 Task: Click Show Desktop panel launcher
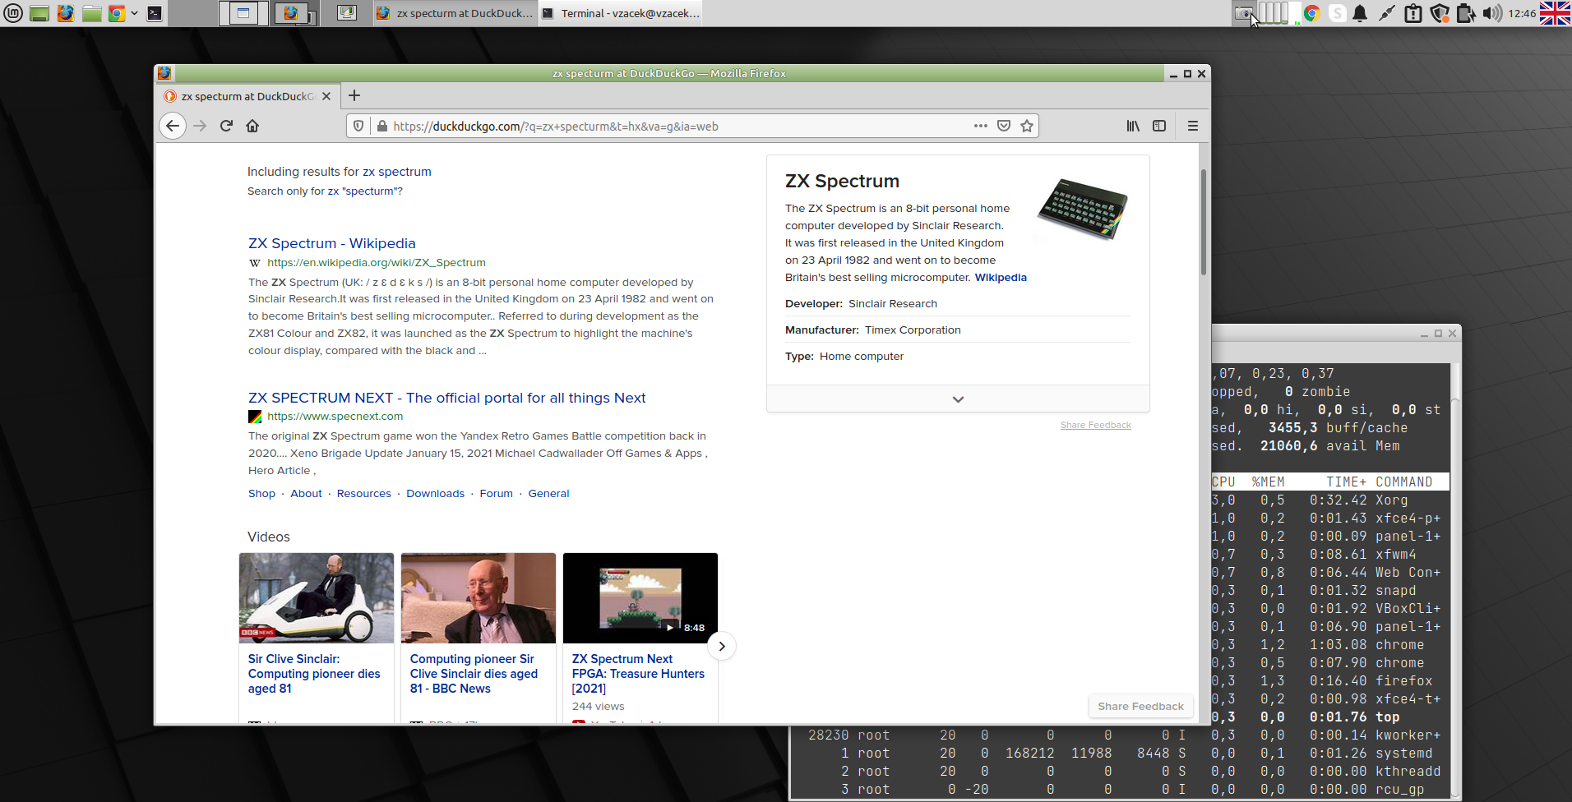click(39, 13)
